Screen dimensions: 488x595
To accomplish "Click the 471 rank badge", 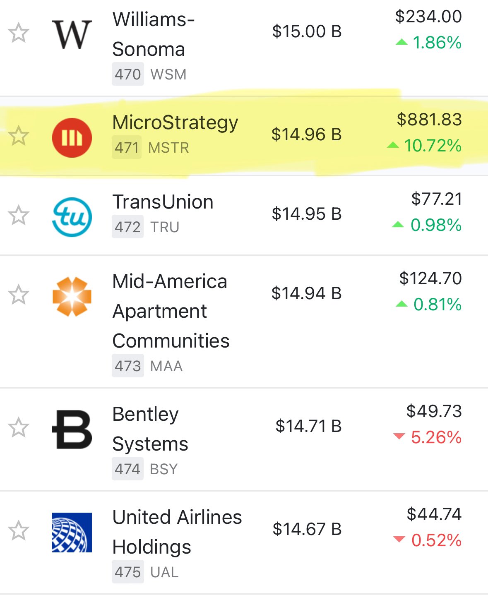I will 127,148.
